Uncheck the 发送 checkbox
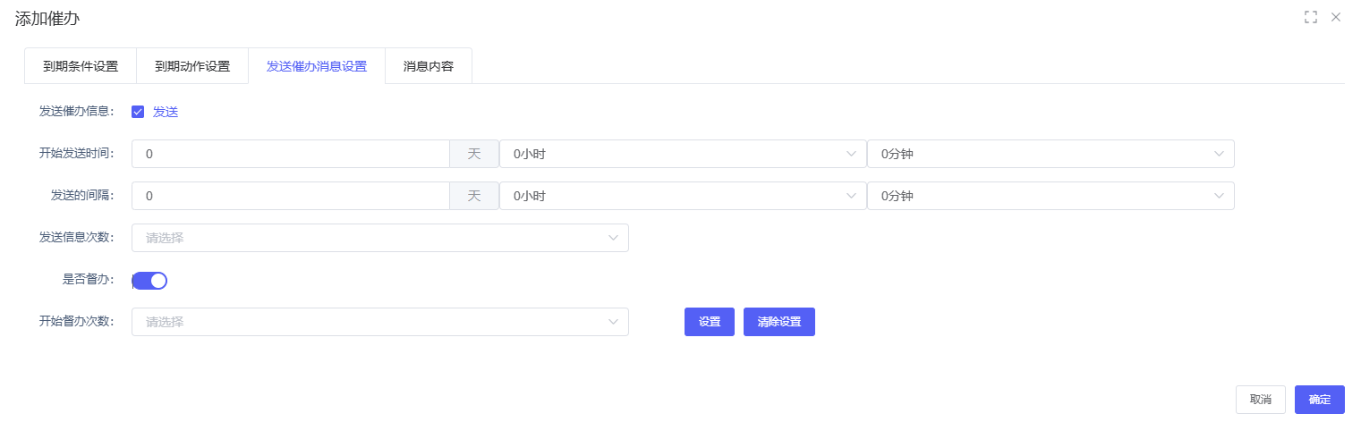The image size is (1361, 422). point(138,112)
